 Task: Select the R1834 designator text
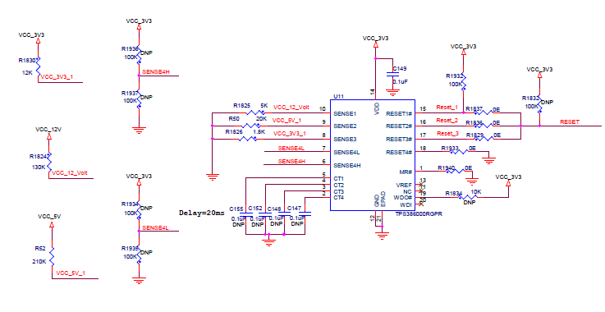tap(454, 193)
